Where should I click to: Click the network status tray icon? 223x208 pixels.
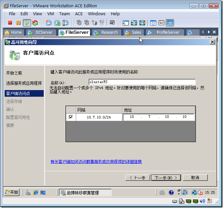tap(194, 193)
